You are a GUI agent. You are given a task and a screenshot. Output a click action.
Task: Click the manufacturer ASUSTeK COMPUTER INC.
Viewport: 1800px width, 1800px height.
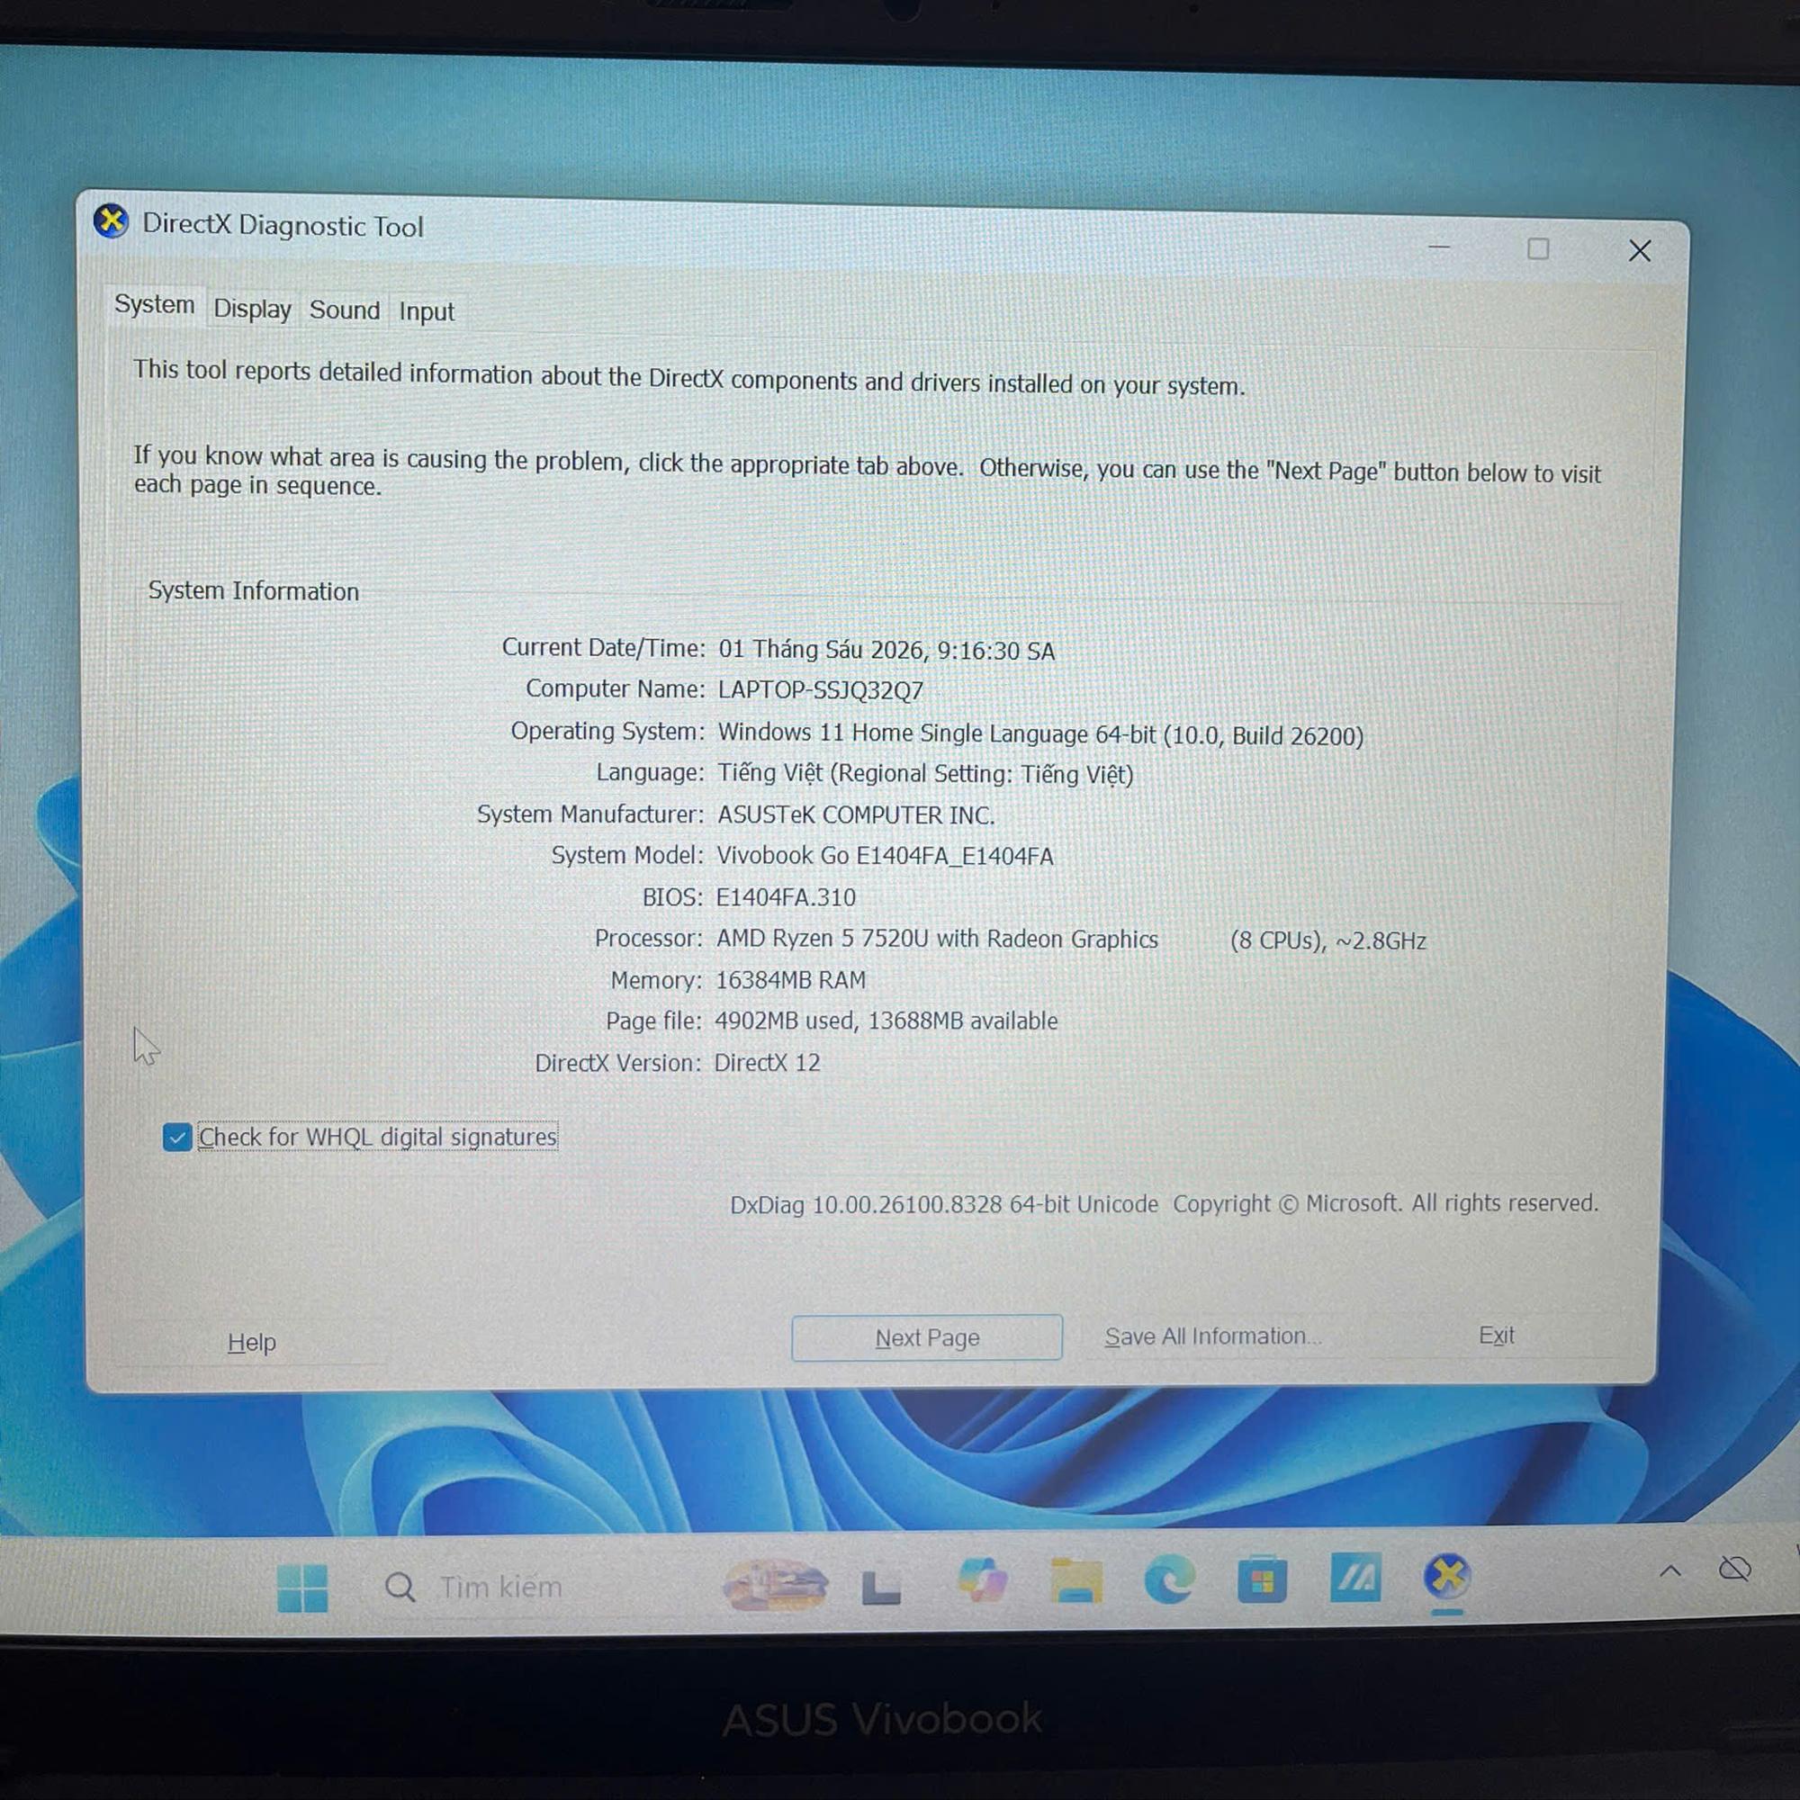pyautogui.click(x=856, y=815)
